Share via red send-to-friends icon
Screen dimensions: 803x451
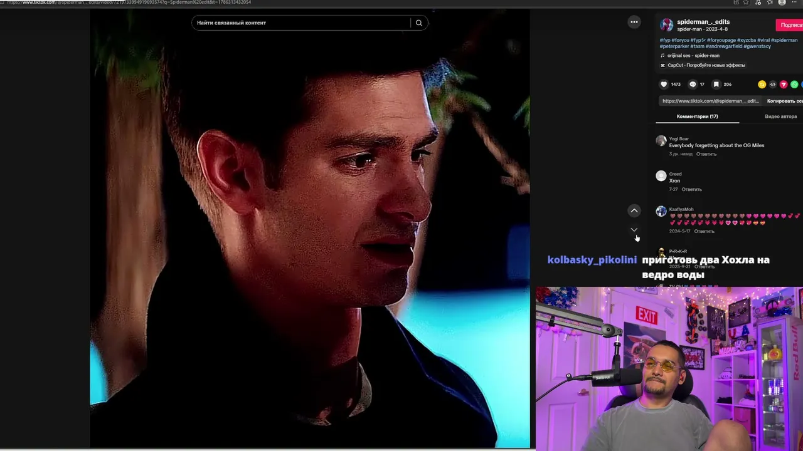coord(784,85)
